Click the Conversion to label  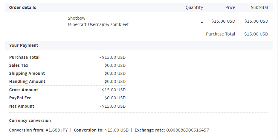tap(89, 130)
